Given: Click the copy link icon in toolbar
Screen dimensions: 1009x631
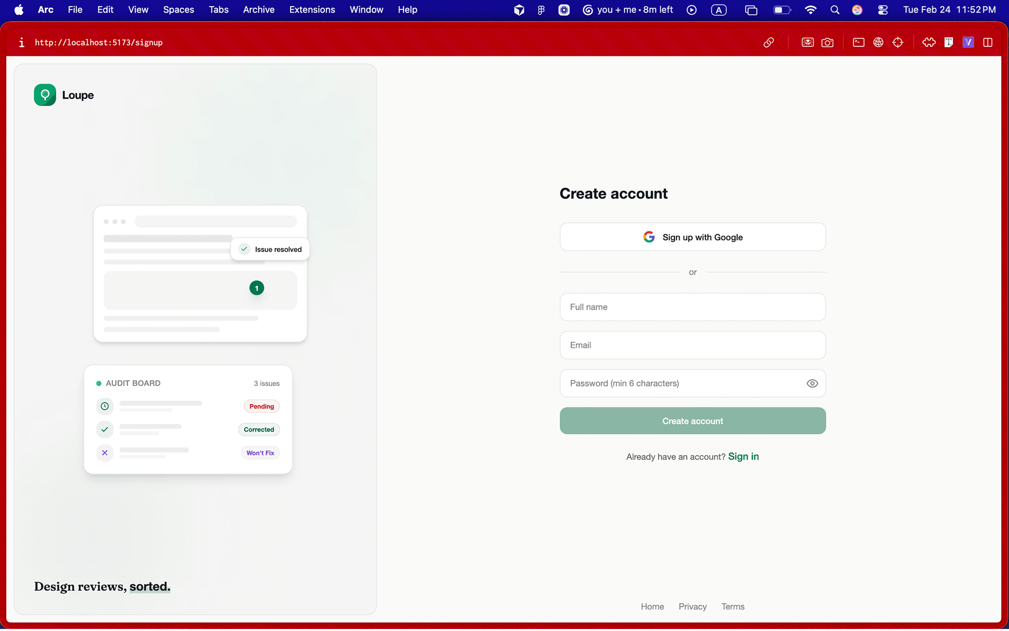Looking at the screenshot, I should [x=768, y=42].
